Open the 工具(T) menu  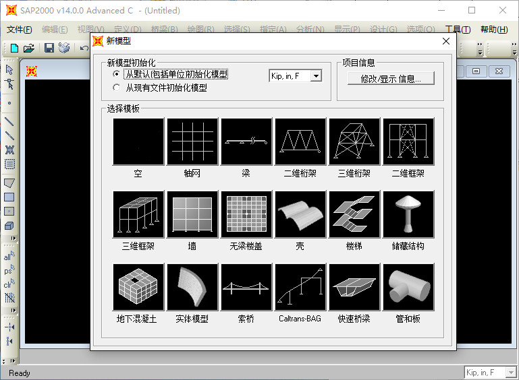458,30
